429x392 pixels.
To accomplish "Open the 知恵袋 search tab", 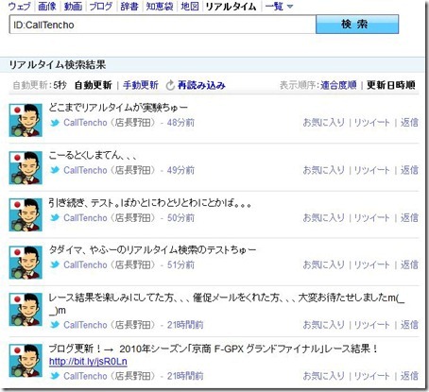I will 160,6.
